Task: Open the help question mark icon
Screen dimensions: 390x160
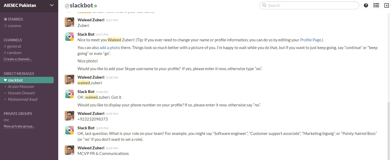Action: point(366,5)
